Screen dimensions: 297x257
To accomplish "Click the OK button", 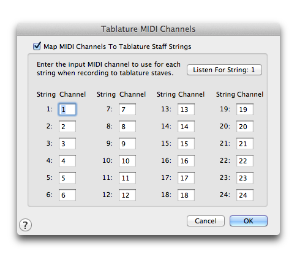I will tap(248, 221).
